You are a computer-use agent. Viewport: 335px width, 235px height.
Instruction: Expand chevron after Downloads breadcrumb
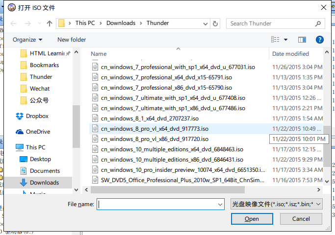[x=141, y=23]
